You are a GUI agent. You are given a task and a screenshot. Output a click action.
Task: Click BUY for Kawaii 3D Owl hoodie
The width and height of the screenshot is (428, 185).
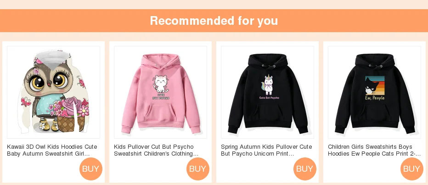tap(91, 169)
